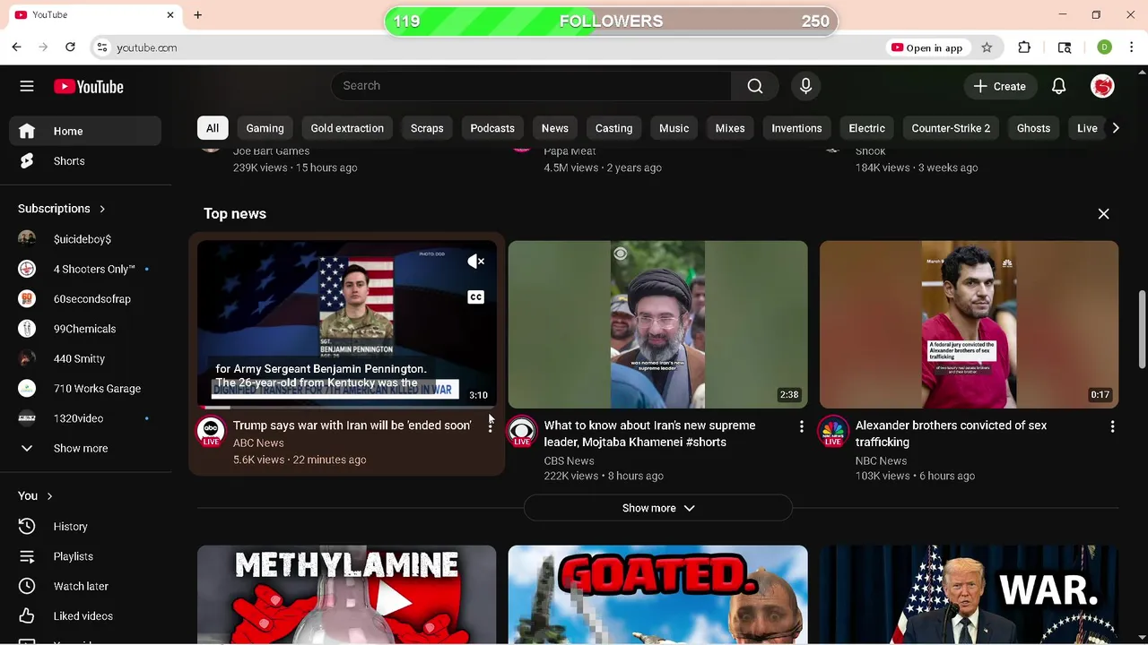
Task: Select the All filter chip
Action: point(213,128)
